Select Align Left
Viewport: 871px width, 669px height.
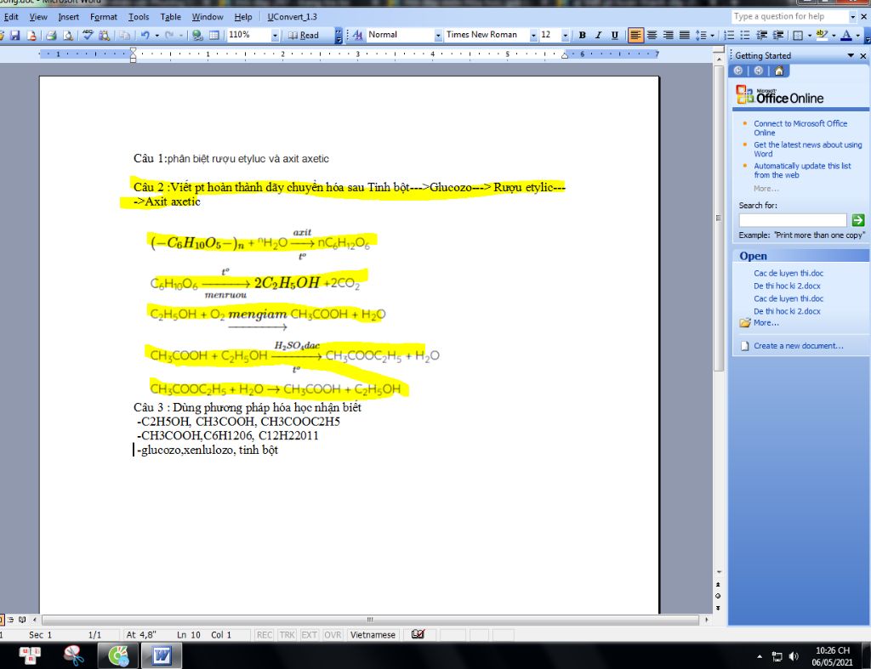[x=635, y=35]
